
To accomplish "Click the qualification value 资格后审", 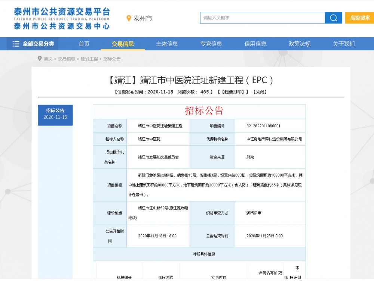I will [254, 213].
